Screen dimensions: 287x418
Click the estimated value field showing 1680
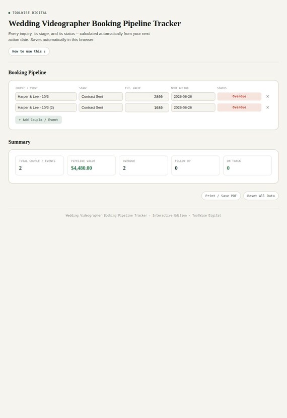click(147, 107)
